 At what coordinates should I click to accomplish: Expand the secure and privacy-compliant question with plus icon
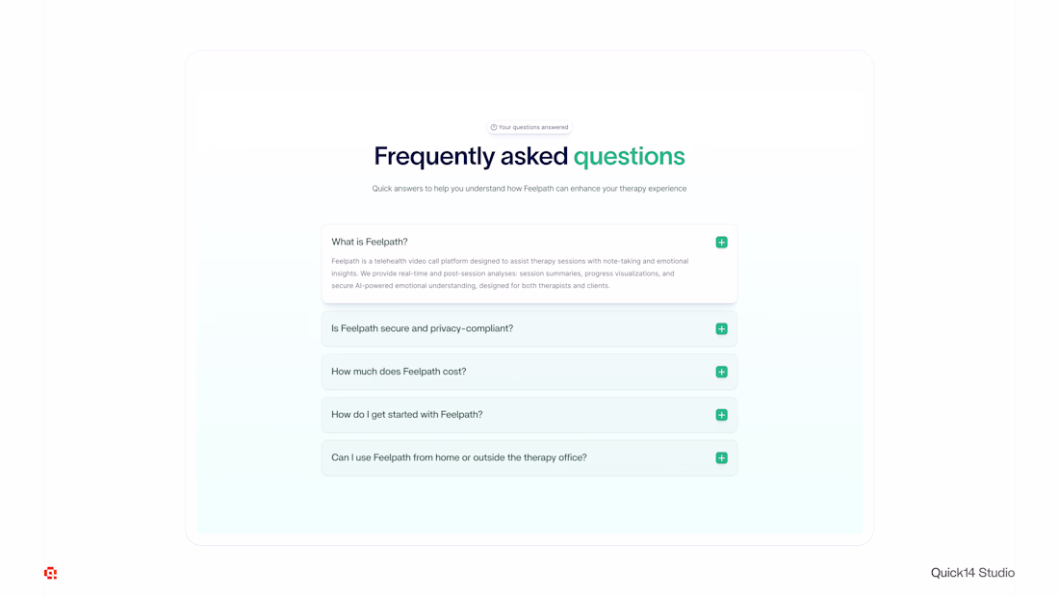pos(721,329)
